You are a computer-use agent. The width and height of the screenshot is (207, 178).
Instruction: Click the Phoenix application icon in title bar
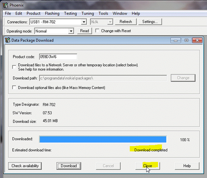pyautogui.click(x=5, y=5)
